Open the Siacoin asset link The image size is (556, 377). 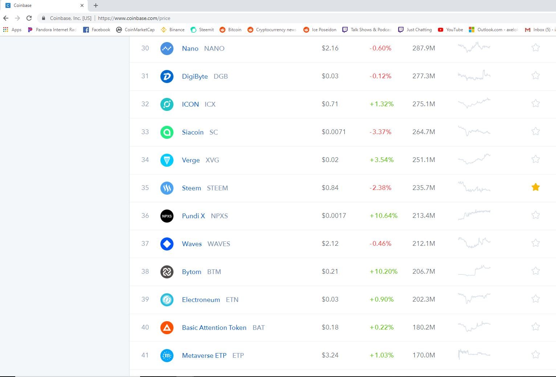pos(193,132)
